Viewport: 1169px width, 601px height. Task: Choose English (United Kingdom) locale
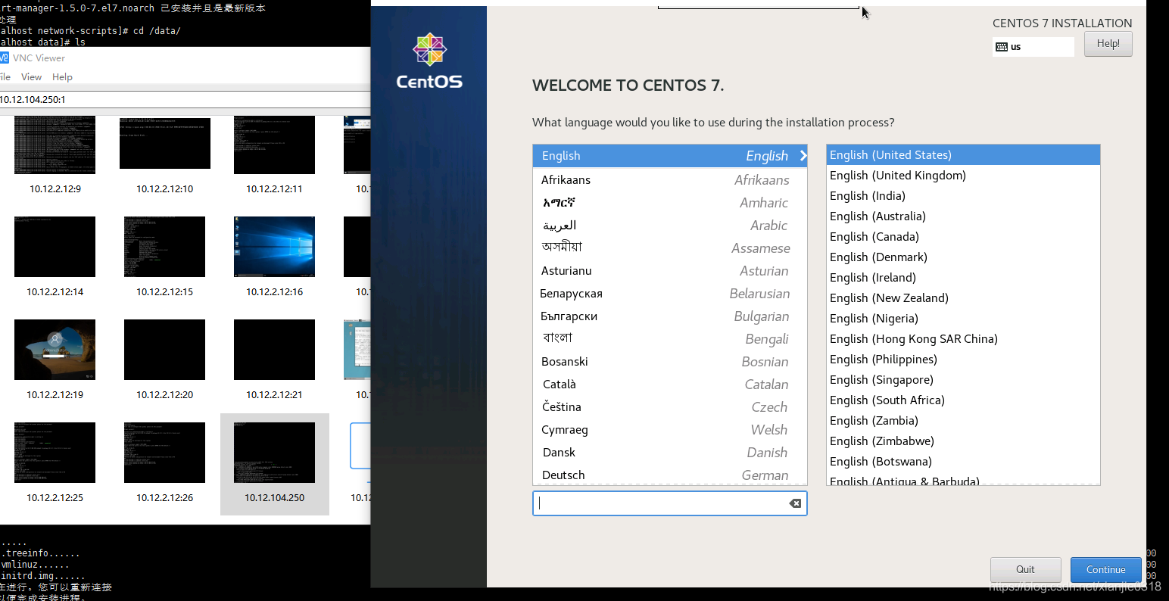[x=963, y=176]
